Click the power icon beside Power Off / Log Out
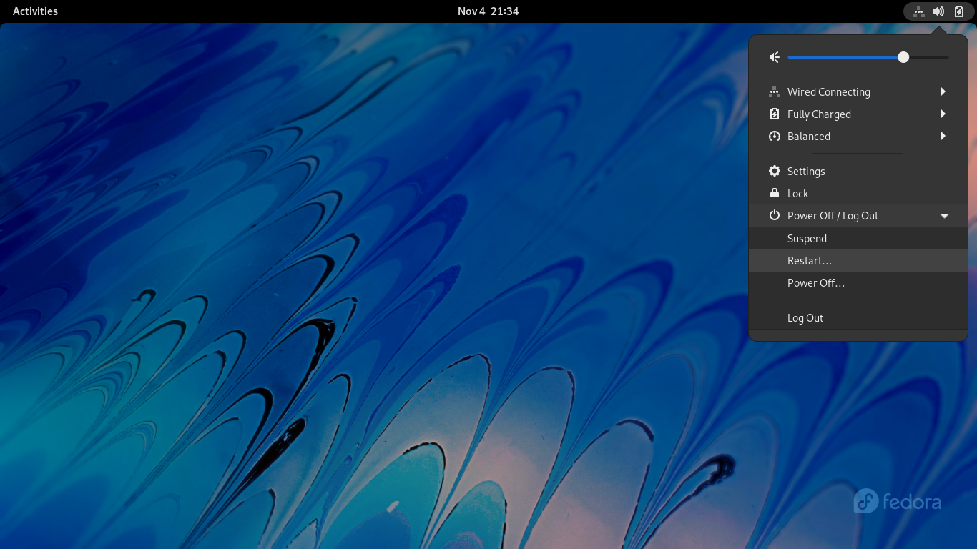Image resolution: width=977 pixels, height=549 pixels. point(774,215)
